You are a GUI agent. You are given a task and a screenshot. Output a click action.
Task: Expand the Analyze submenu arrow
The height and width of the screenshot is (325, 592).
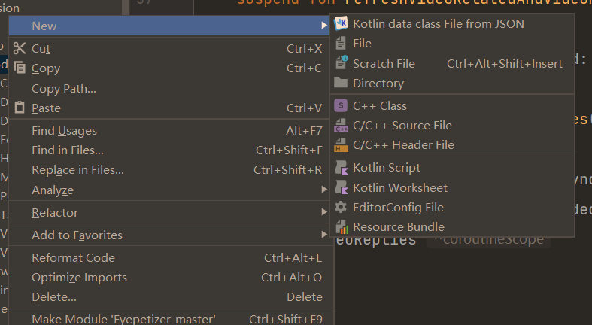324,190
